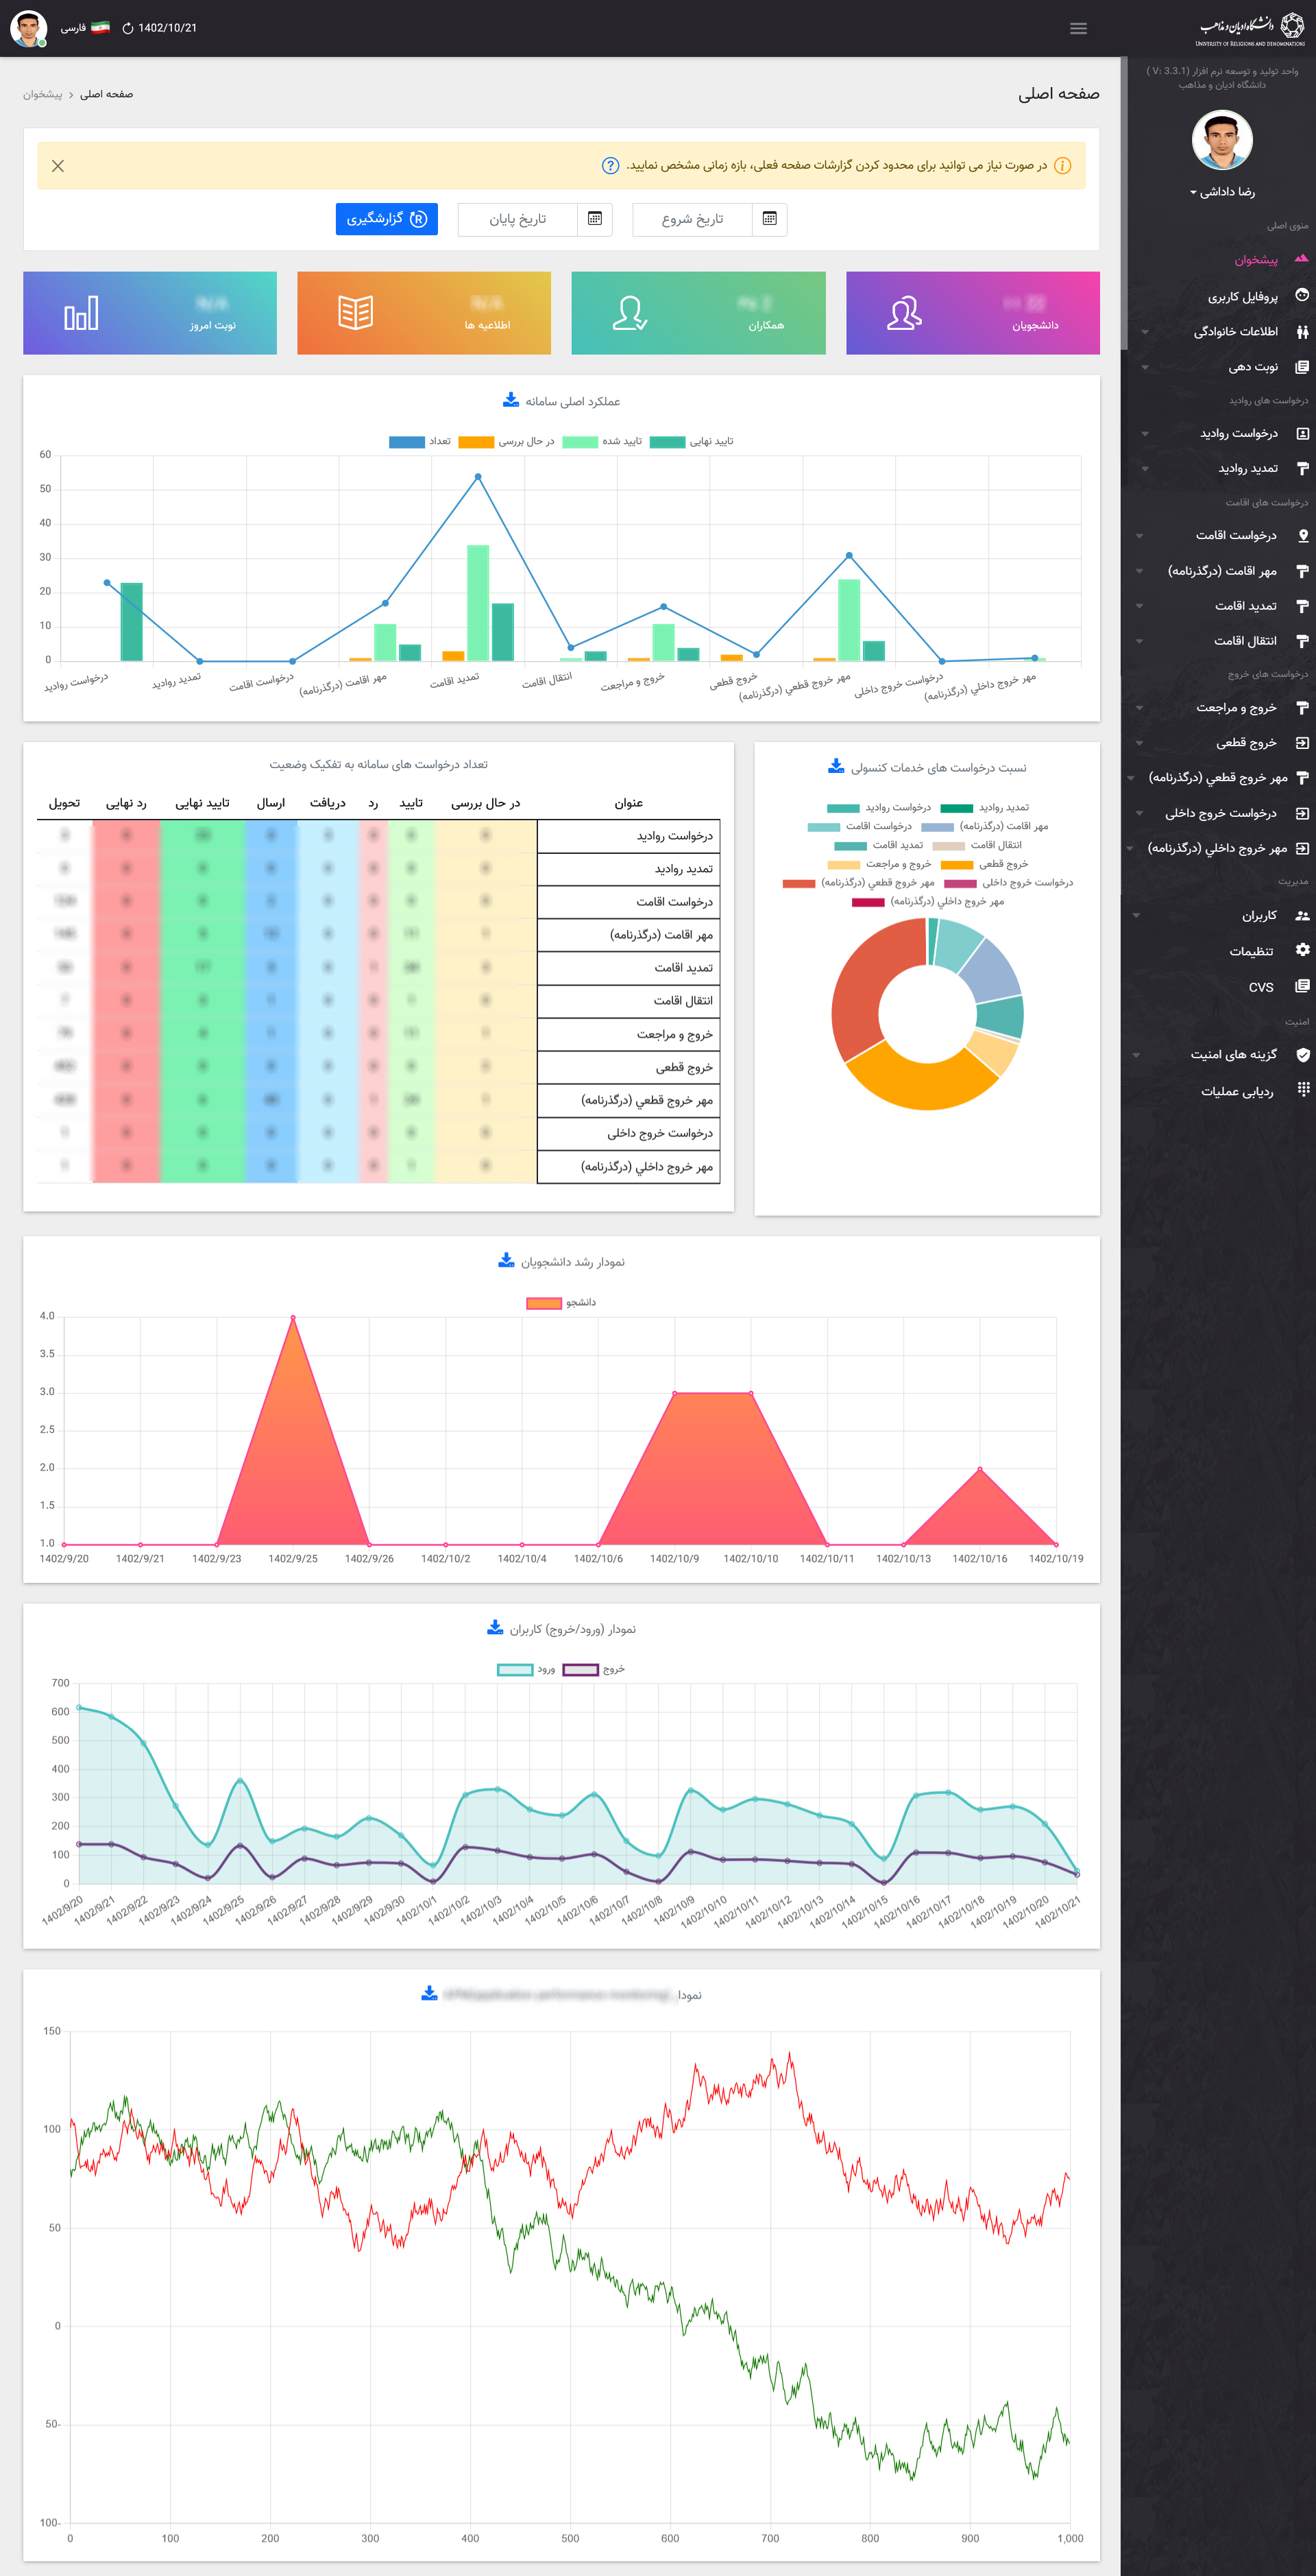Open calendar icon for تاریخ شروع
This screenshot has width=1316, height=2576.
[x=770, y=219]
